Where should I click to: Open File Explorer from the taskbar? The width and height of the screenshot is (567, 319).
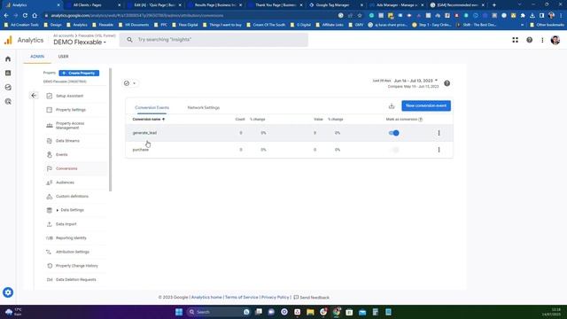310,312
